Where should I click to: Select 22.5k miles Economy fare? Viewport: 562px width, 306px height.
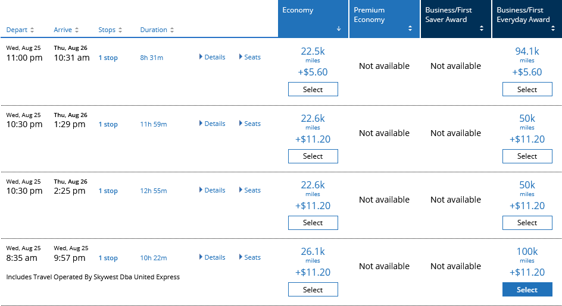coord(313,89)
